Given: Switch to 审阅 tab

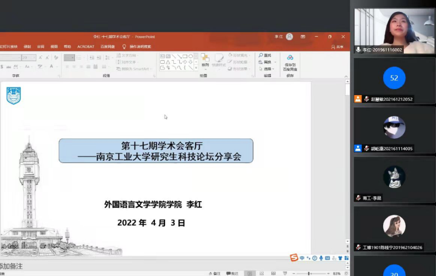Looking at the screenshot, I should pyautogui.click(x=41, y=47).
